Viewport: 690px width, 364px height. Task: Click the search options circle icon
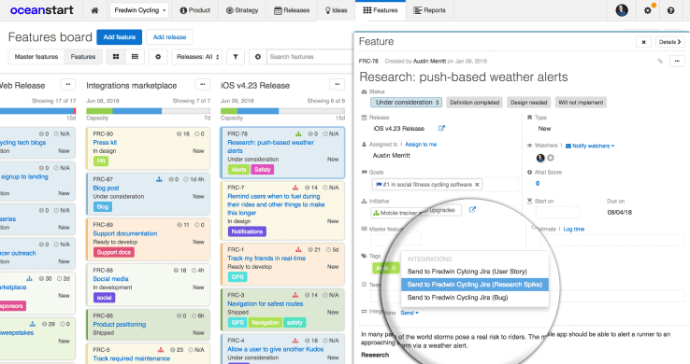pyautogui.click(x=258, y=57)
